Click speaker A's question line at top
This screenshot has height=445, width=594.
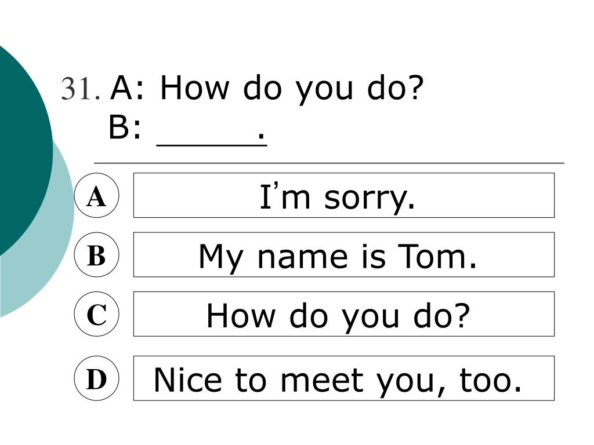267,89
